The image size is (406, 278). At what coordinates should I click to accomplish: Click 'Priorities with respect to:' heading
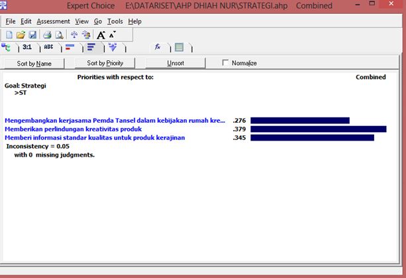(x=115, y=77)
